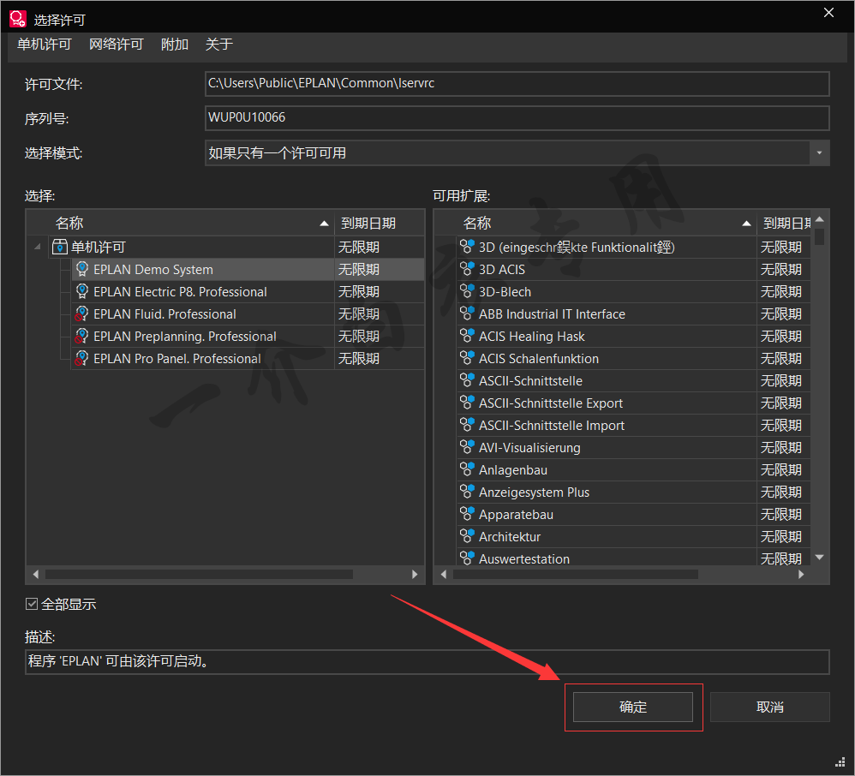855x776 pixels.
Task: Select the 'AVI-Visualisierung' row text
Action: (529, 448)
